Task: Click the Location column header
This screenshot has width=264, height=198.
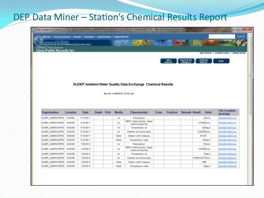Action: click(71, 112)
